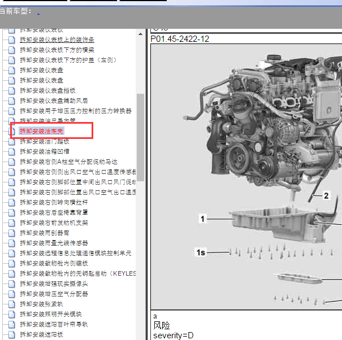This screenshot has width=342, height=340.
Task: Select 拆卸安装遮阳板 entry
Action: [x=41, y=334]
